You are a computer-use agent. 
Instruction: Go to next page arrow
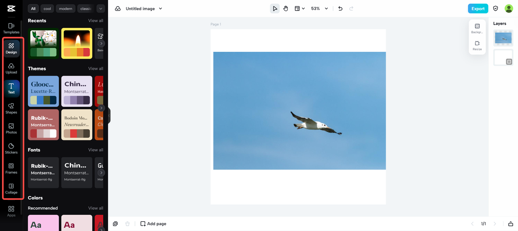(495, 224)
